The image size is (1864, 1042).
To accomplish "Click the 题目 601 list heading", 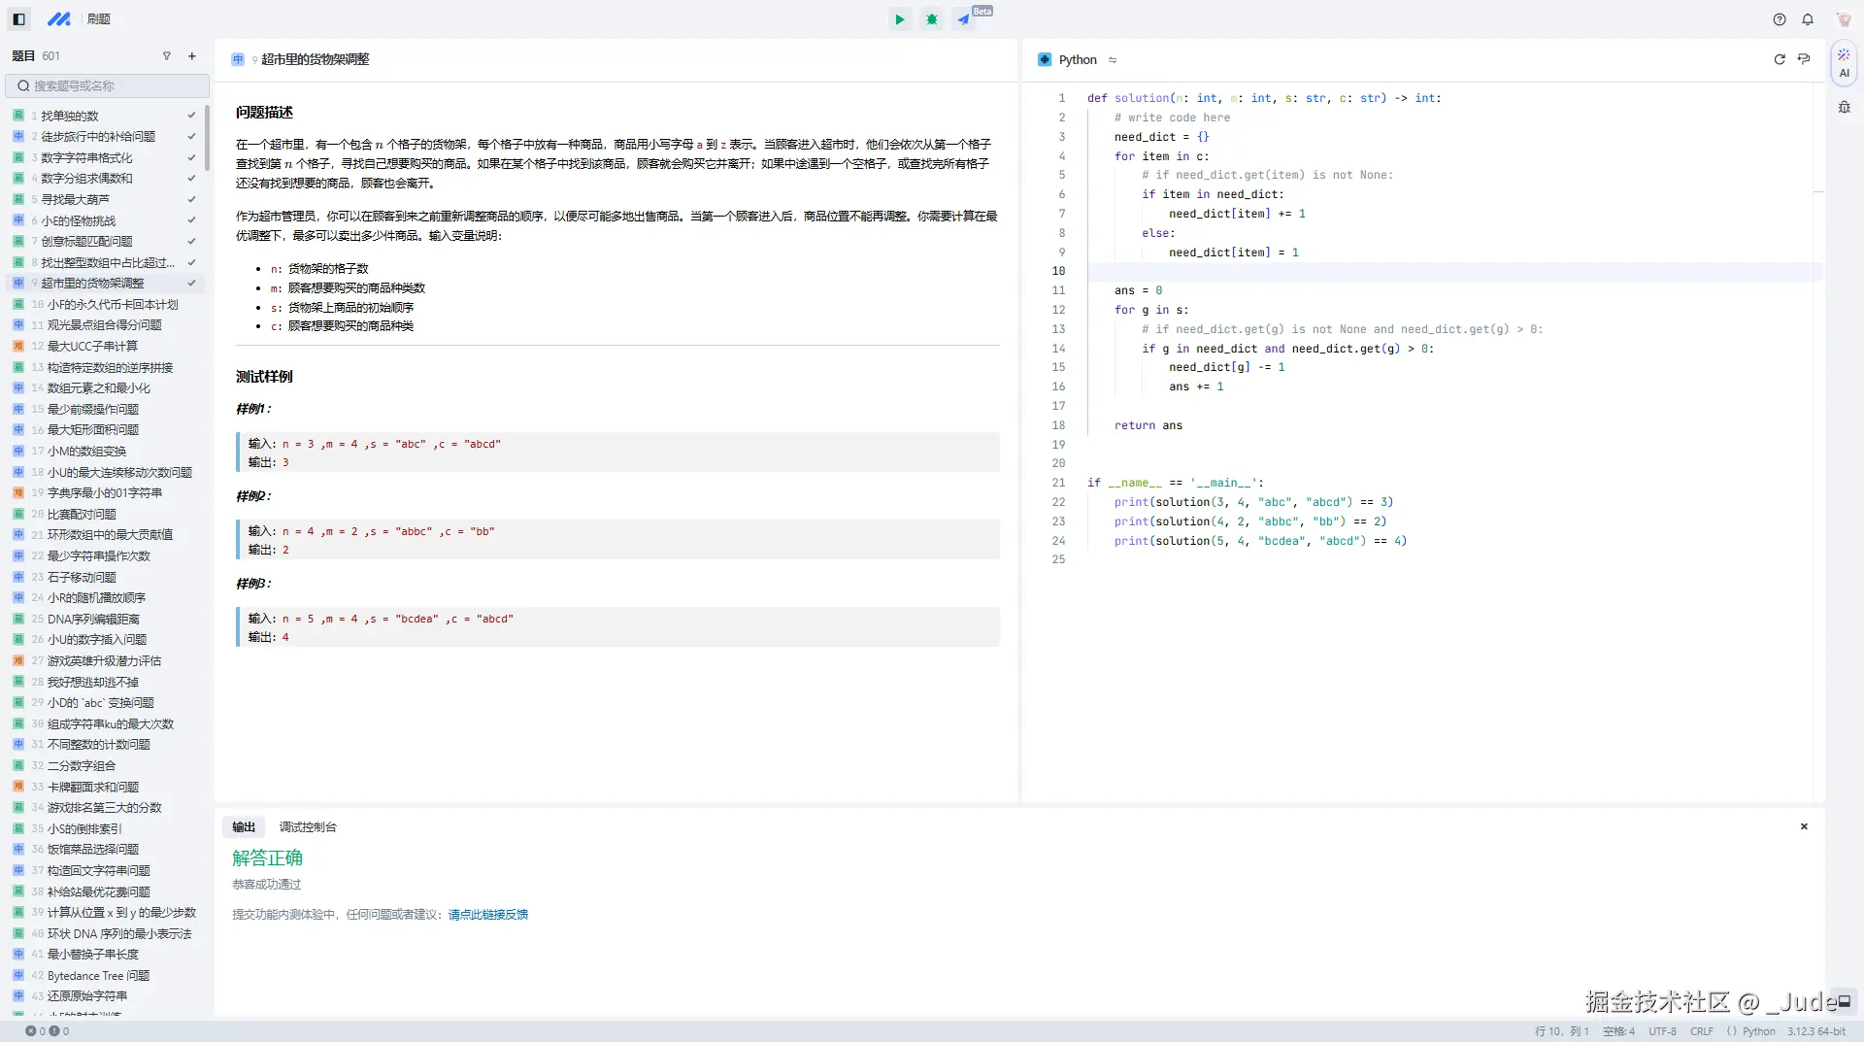I will click(36, 56).
